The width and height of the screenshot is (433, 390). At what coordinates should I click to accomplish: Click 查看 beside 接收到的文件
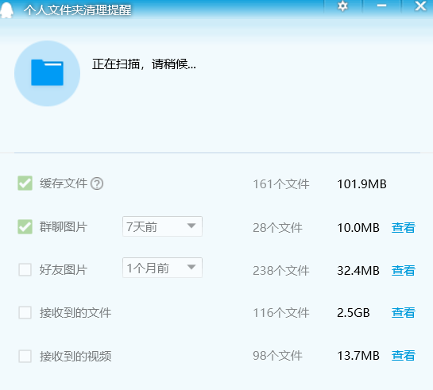tap(403, 313)
